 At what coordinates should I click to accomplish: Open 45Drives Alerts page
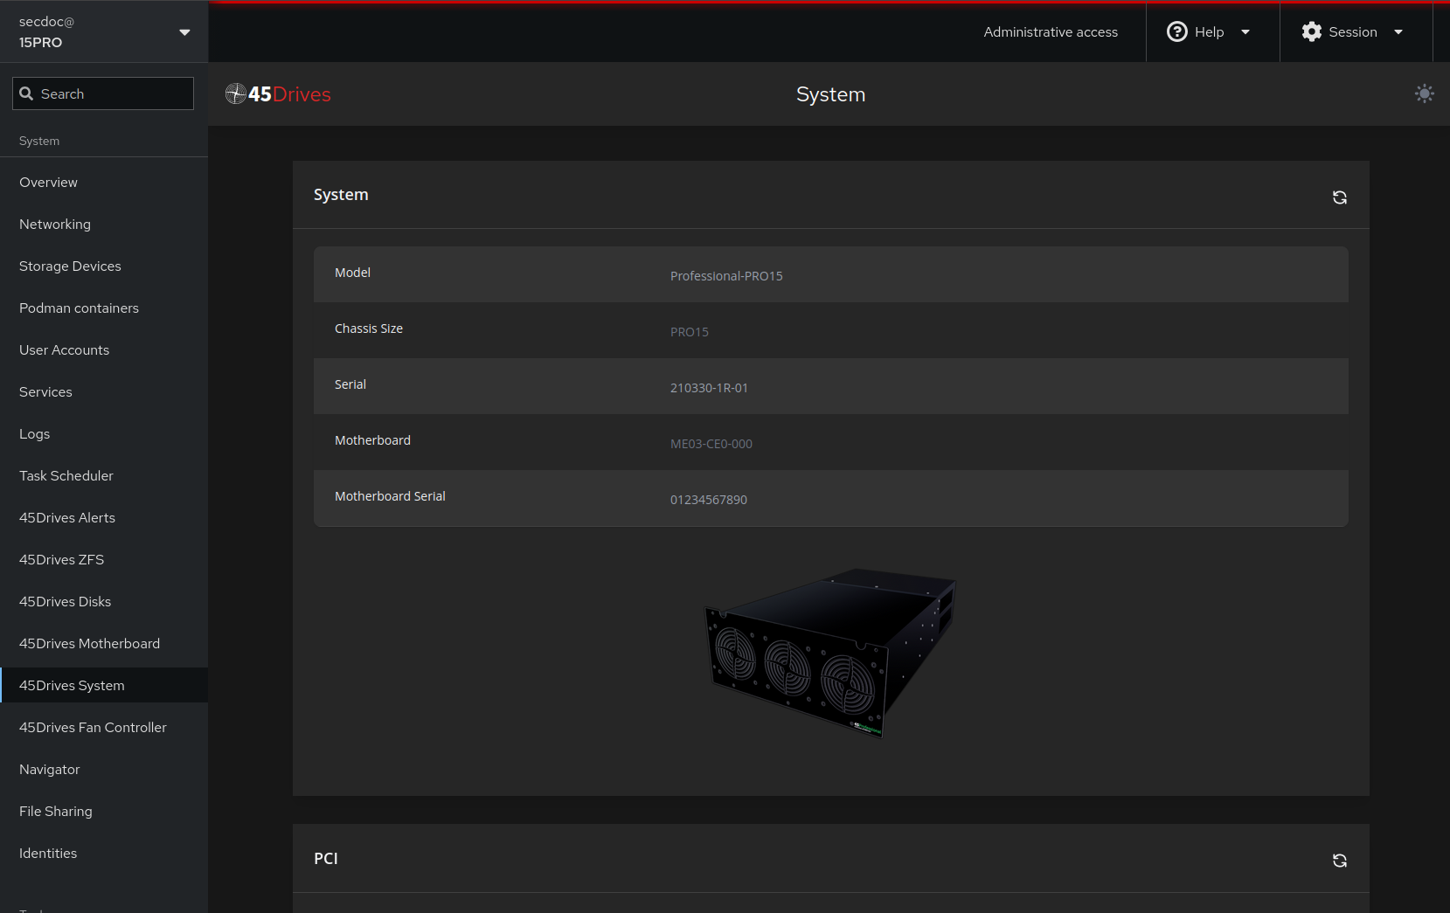click(104, 517)
